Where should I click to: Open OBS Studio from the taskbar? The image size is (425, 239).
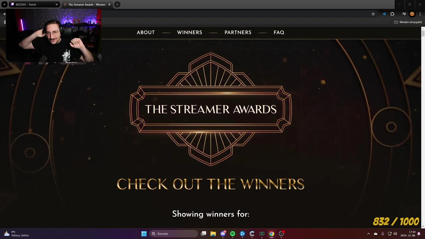[281, 234]
